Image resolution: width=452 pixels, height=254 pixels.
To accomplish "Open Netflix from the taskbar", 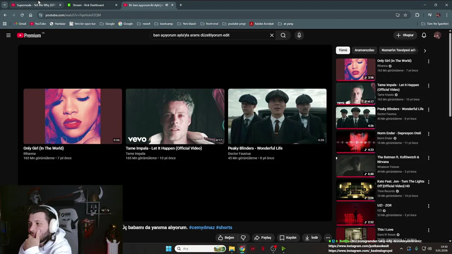I will [263, 249].
